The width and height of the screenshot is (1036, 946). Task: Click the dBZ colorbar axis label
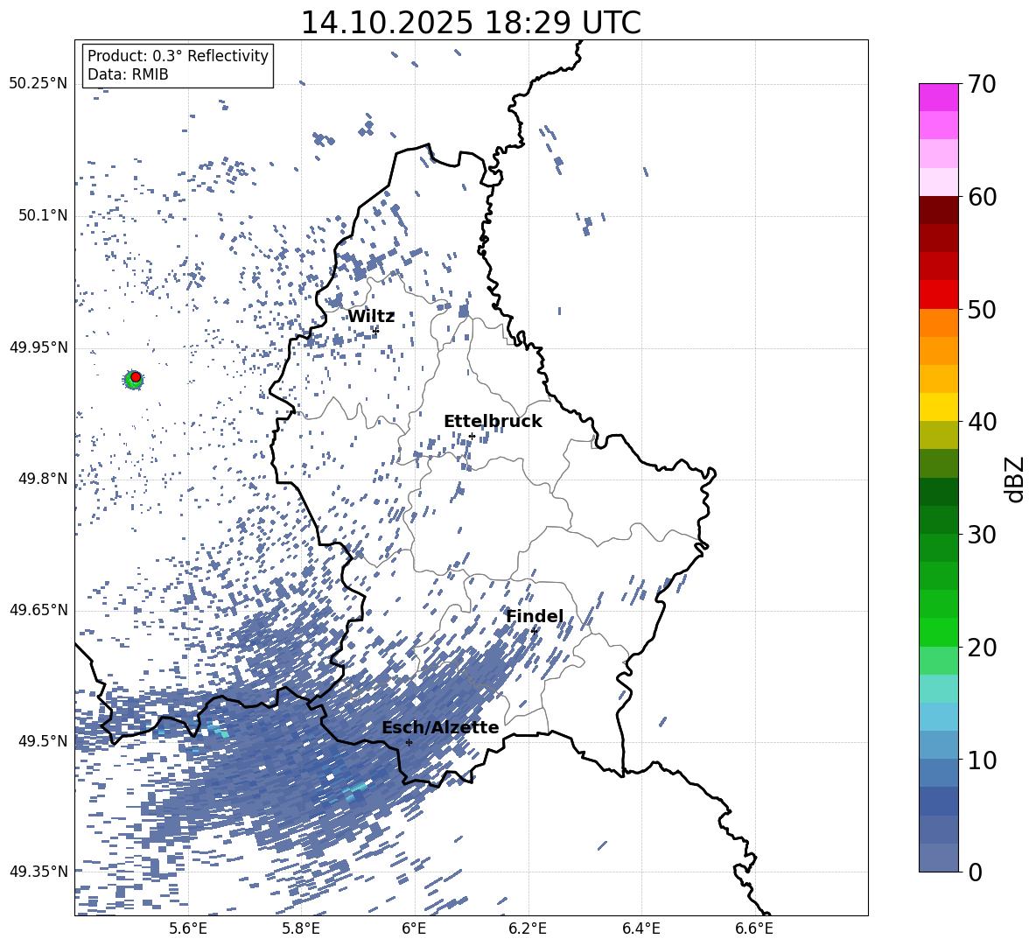coord(1014,479)
